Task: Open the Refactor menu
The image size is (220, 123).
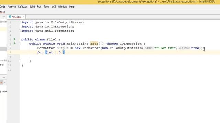Action: (22, 7)
